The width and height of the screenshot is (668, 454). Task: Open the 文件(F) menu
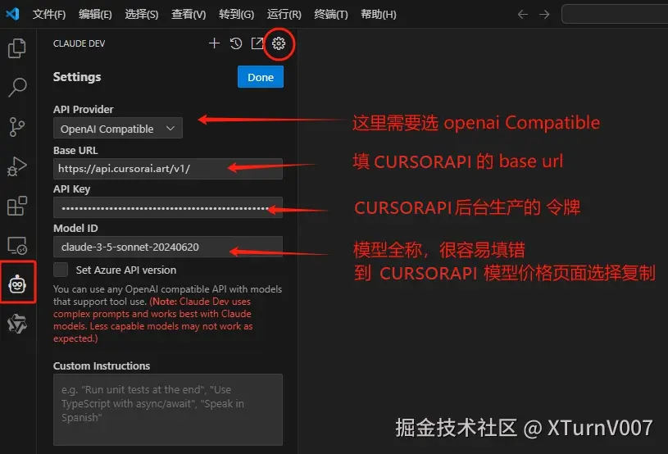tap(49, 15)
